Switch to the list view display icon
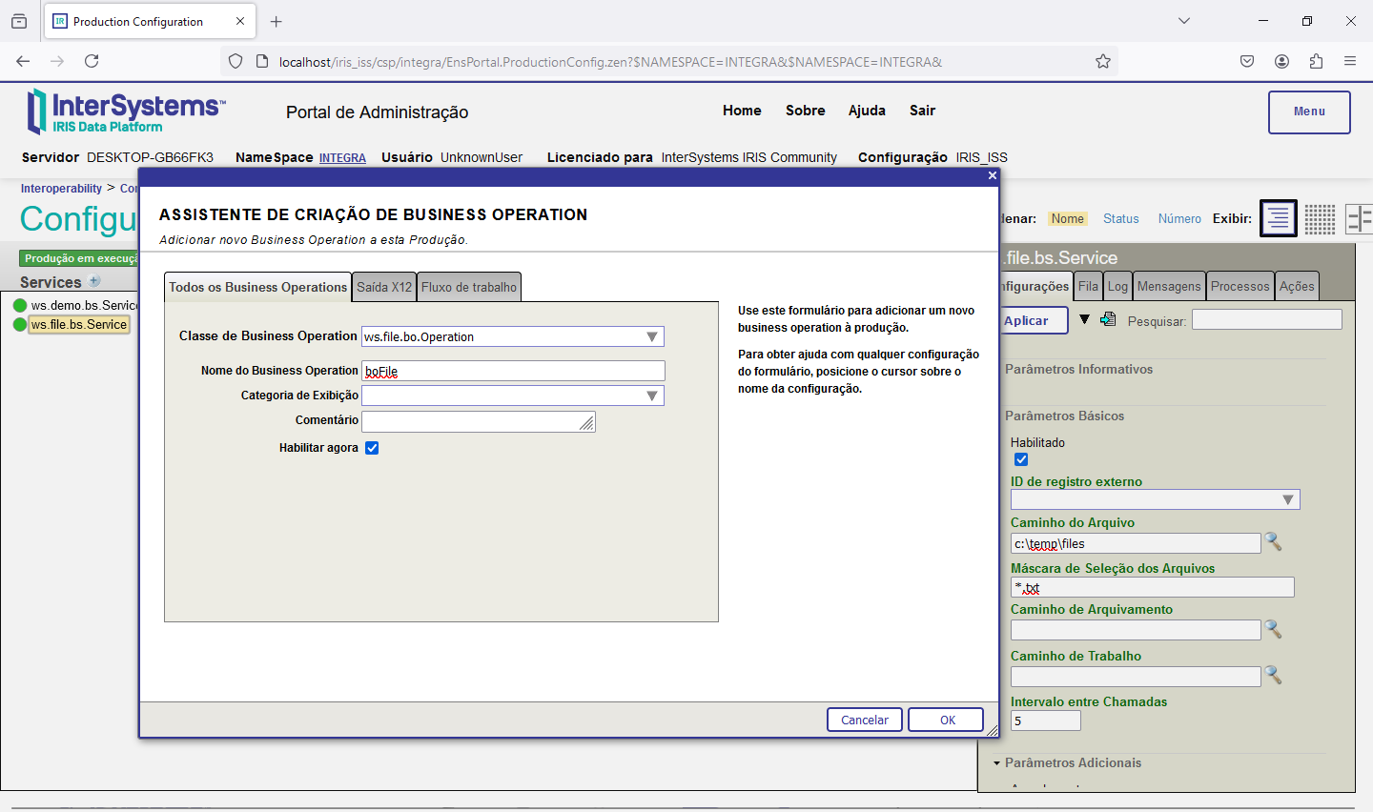This screenshot has width=1373, height=812. 1278,218
